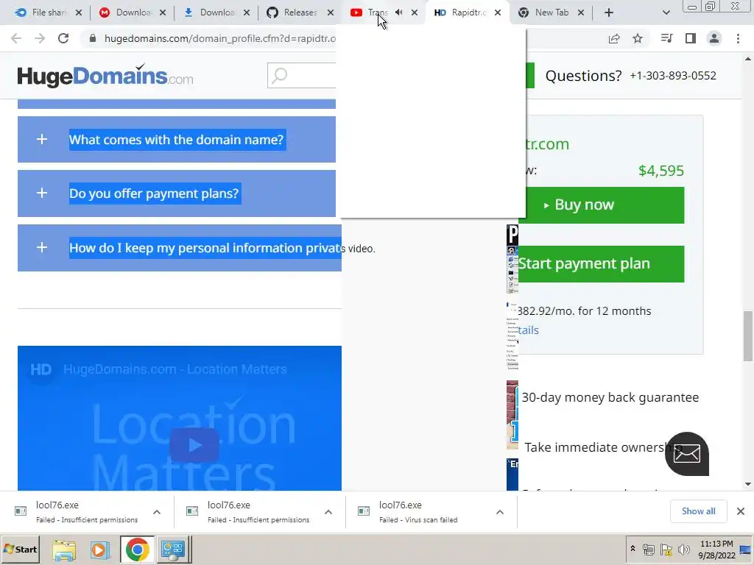The width and height of the screenshot is (754, 565).
Task: Open Windows Explorer from taskbar
Action: pos(64,550)
